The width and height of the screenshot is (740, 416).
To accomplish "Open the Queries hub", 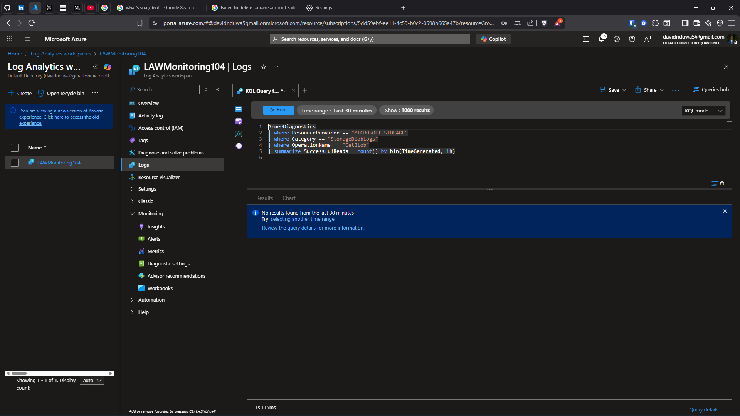I will [711, 90].
